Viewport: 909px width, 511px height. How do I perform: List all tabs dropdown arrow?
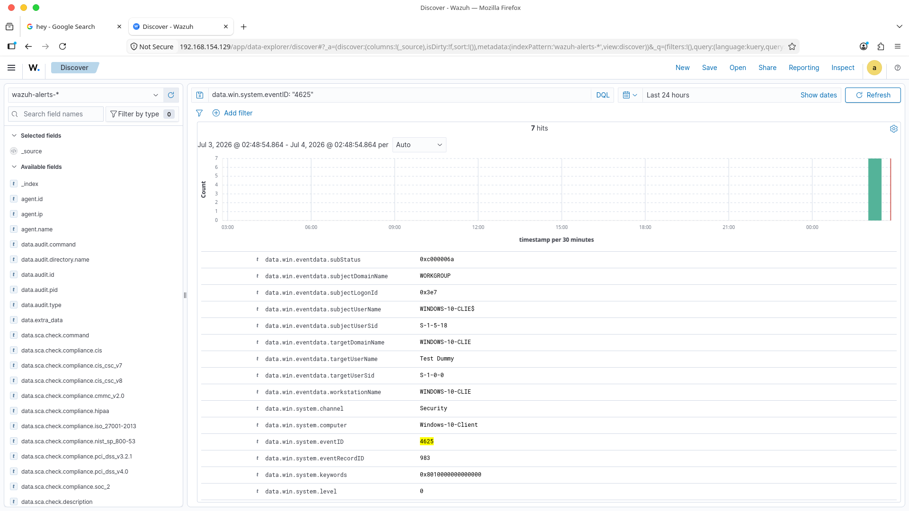point(899,26)
